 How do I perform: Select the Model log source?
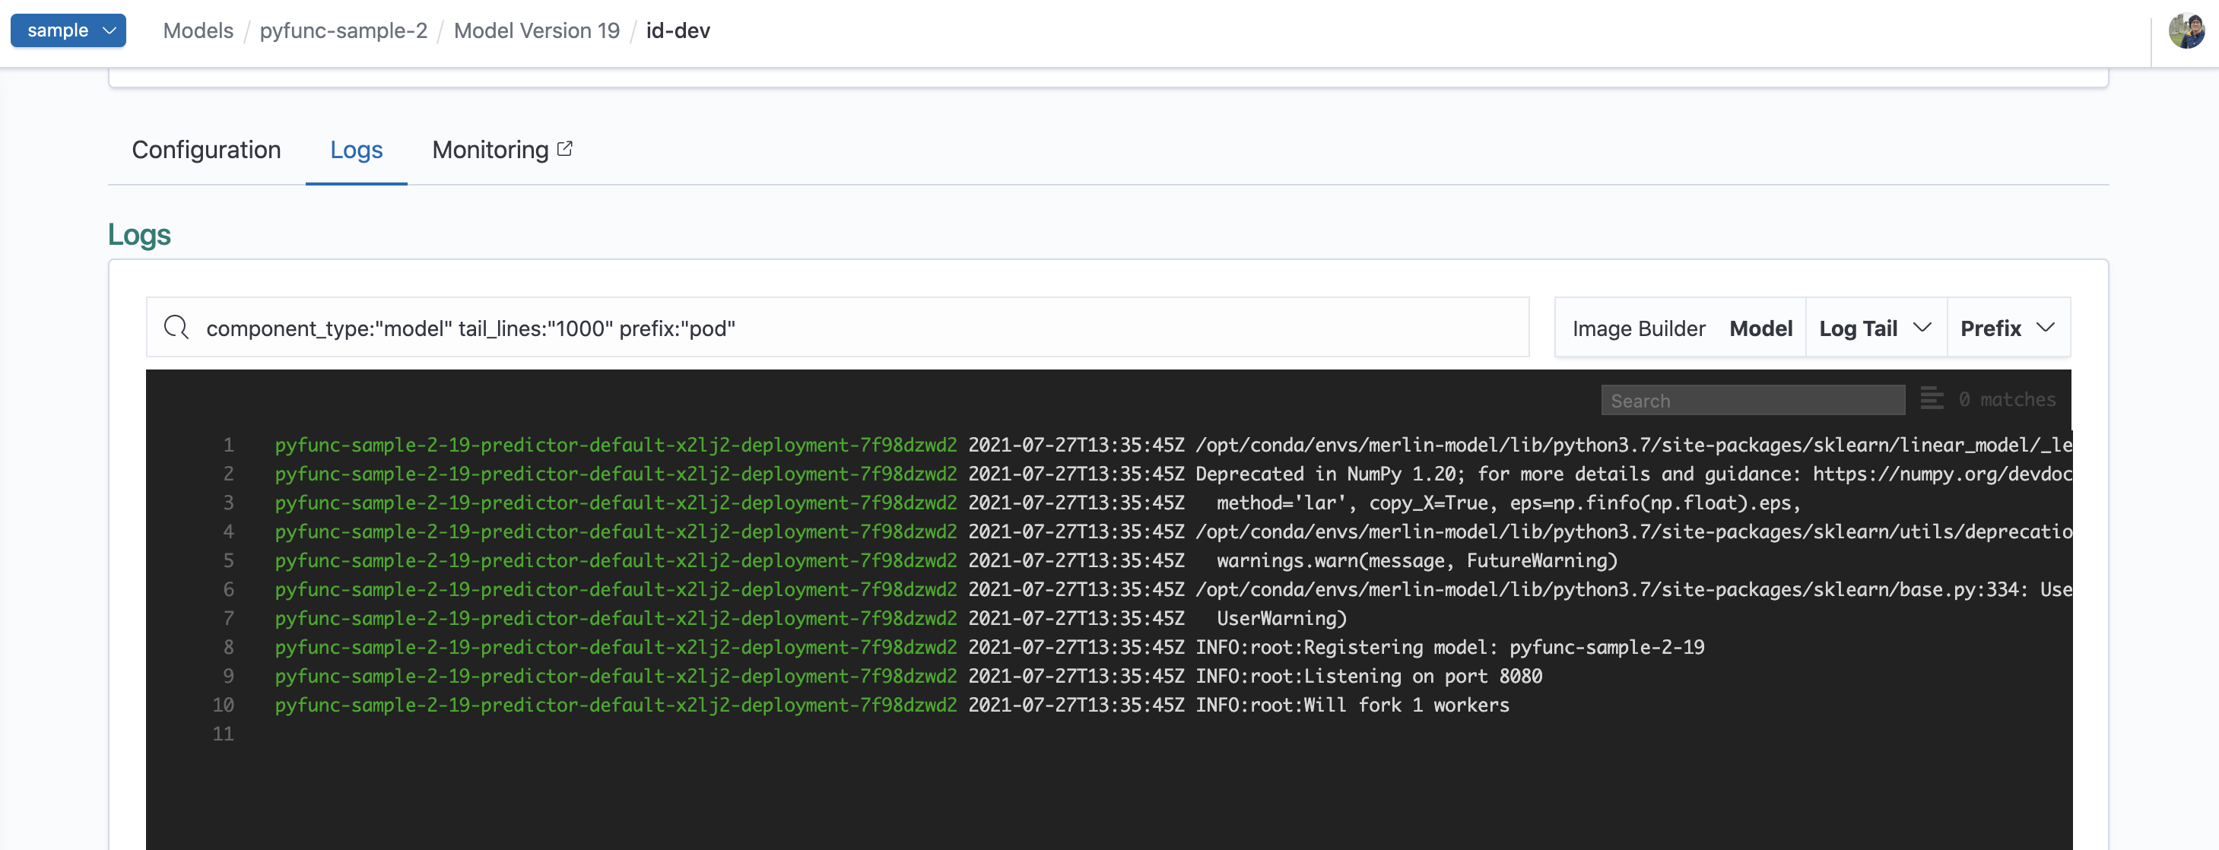[x=1760, y=328]
